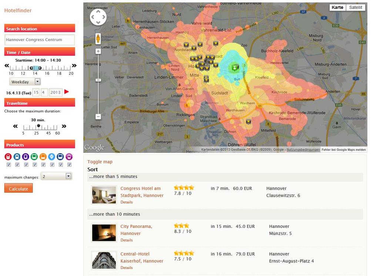Click the green bus product icon
379x276 pixels.
[34, 156]
